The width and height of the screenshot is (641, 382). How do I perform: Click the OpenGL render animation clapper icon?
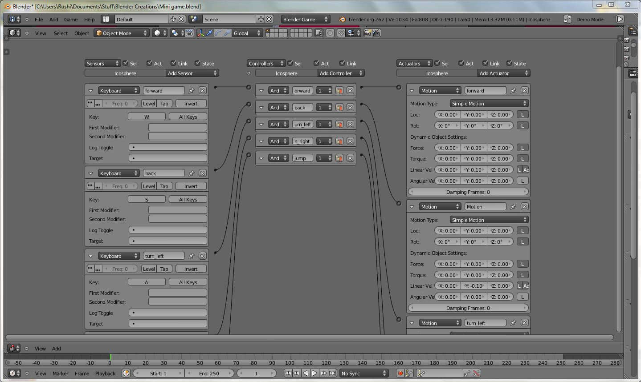click(x=376, y=33)
